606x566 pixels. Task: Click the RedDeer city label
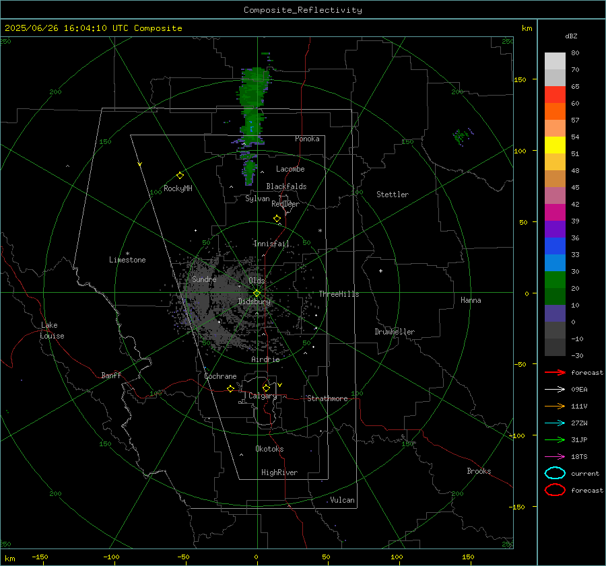coord(285,204)
